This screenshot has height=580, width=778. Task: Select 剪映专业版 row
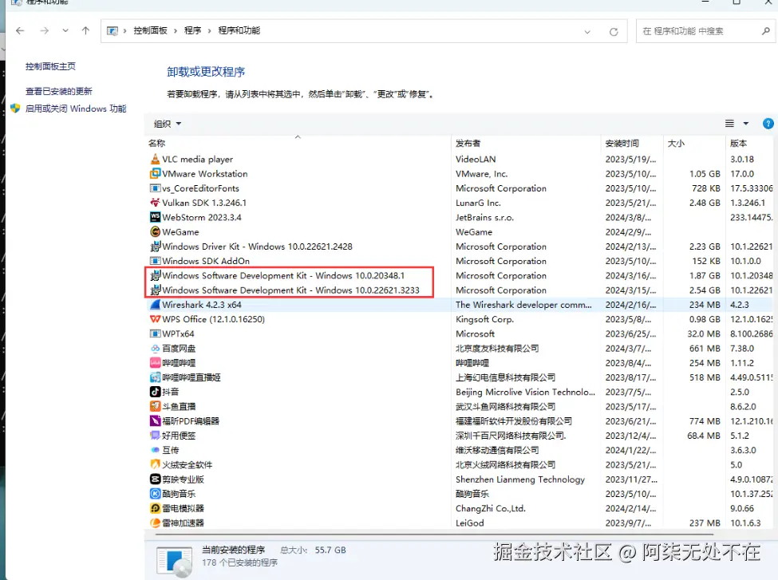461,479
